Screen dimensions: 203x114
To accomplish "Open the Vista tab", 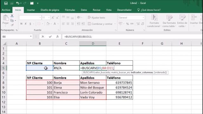I will tap(108, 10).
